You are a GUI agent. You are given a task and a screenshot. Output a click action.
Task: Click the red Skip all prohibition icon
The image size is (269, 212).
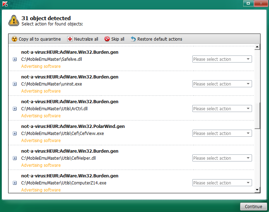tap(107, 39)
